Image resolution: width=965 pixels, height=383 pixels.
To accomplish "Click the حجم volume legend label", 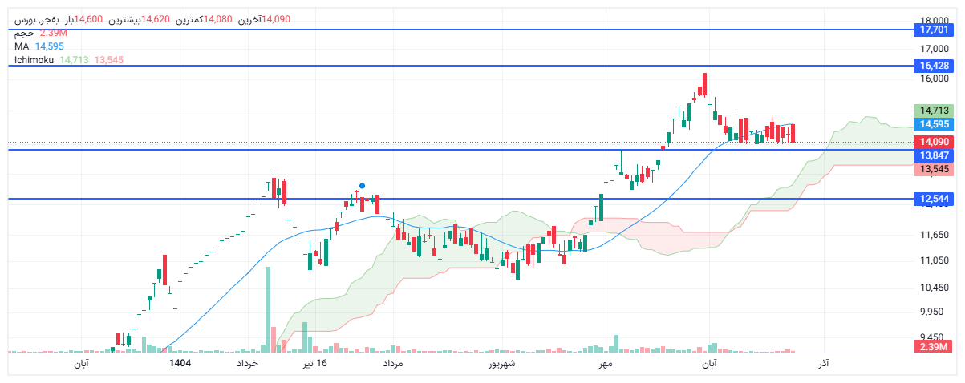I will (x=24, y=33).
